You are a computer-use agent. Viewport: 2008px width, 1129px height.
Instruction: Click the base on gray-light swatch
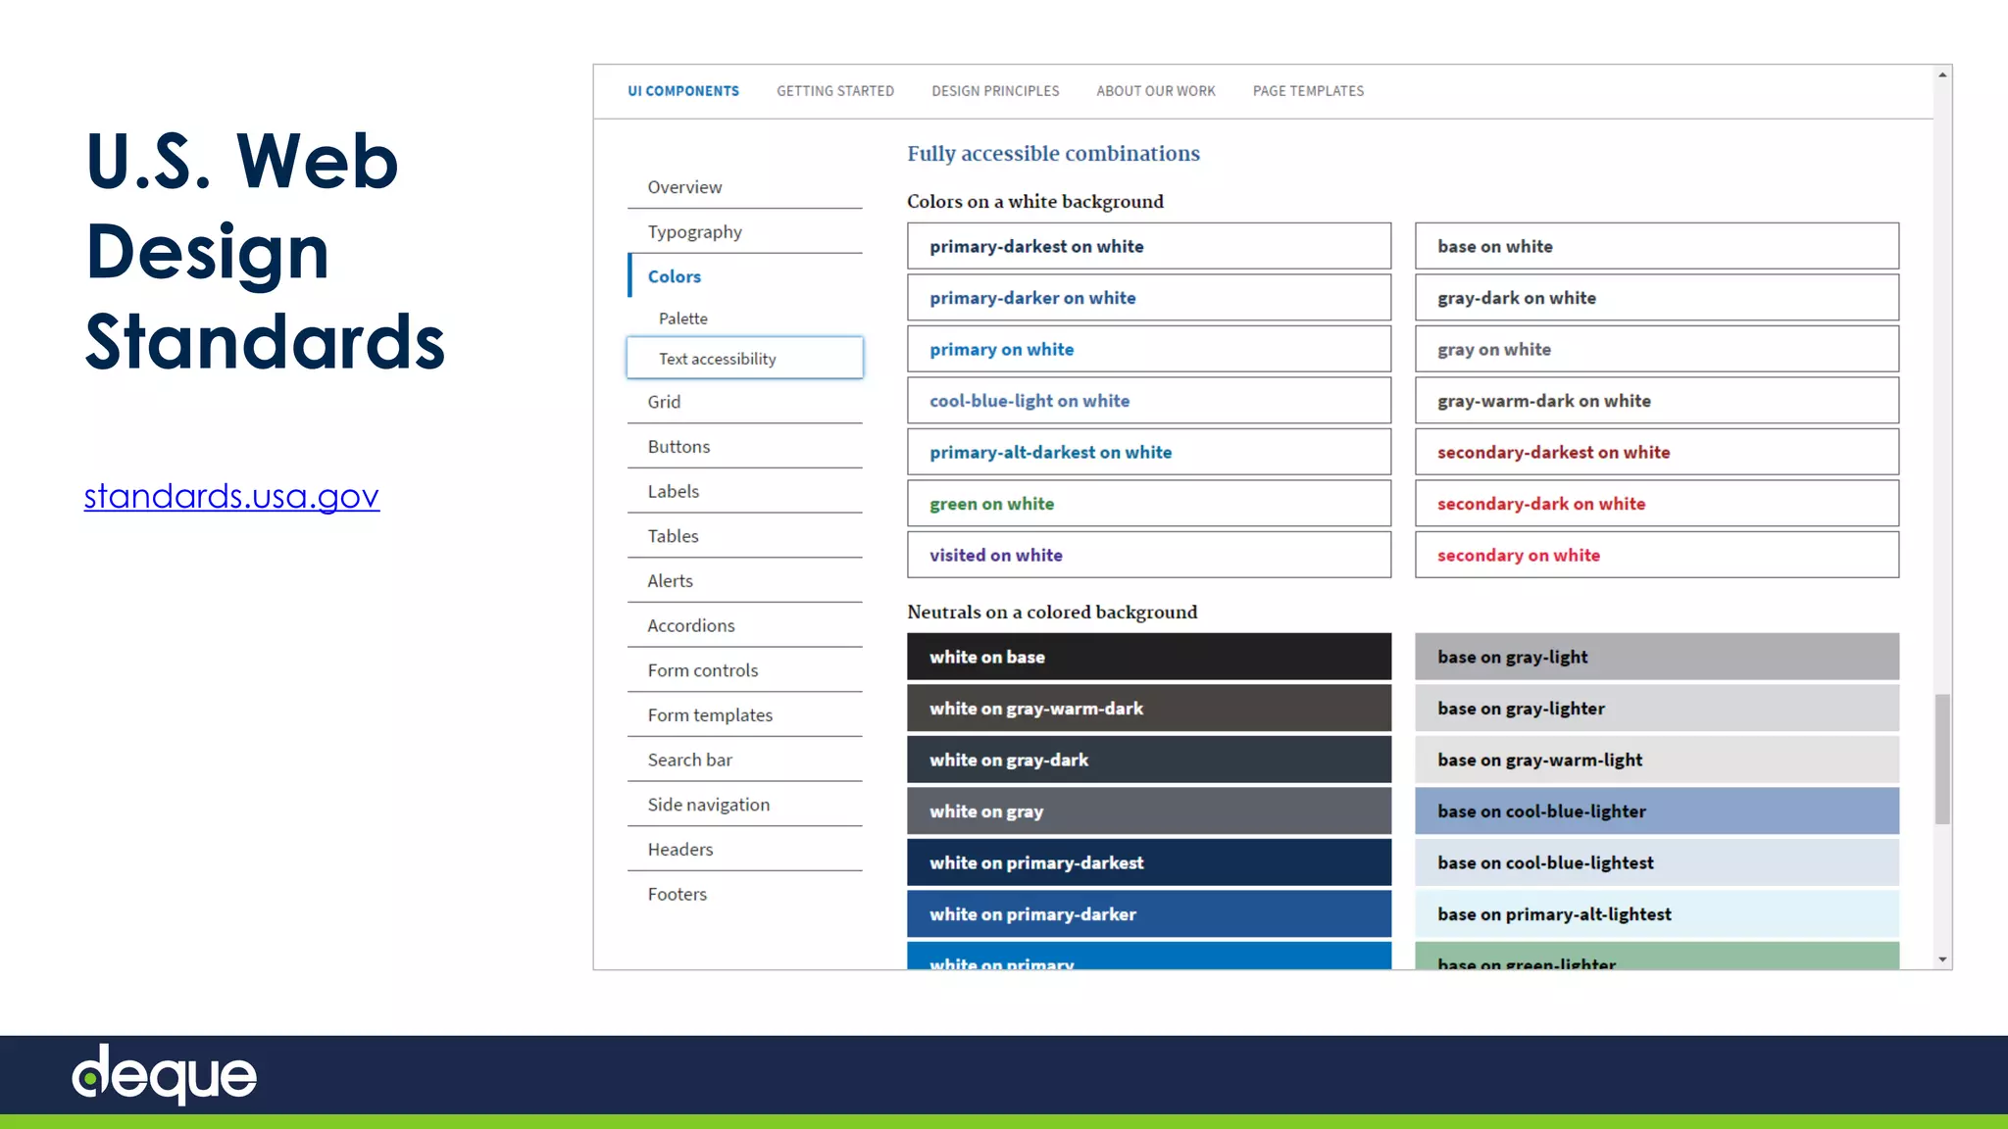coord(1657,657)
